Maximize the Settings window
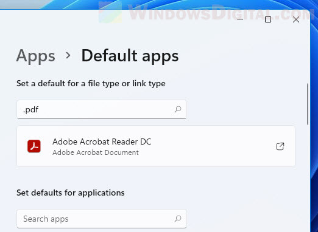This screenshot has height=232, width=318. (x=268, y=19)
